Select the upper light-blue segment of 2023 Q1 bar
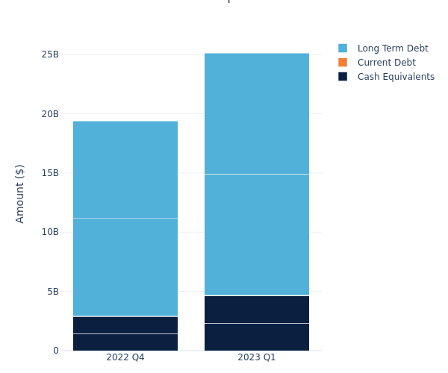This screenshot has height=373, width=448. [x=257, y=113]
